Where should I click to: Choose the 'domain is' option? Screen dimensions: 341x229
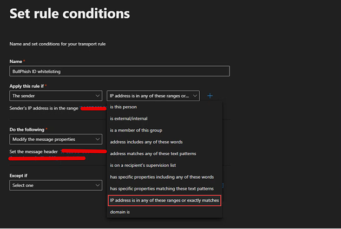click(x=120, y=212)
